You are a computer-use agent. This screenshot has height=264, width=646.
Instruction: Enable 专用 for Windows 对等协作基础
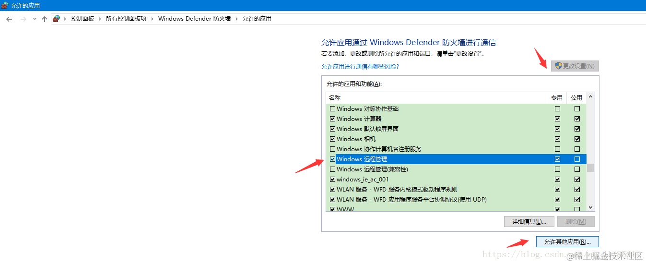557,109
